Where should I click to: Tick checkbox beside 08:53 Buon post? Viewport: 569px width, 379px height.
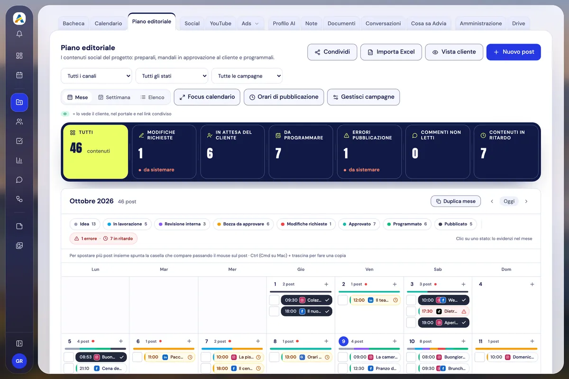point(68,357)
